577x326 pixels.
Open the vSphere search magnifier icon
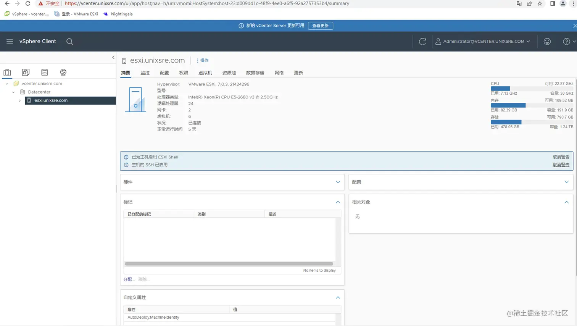click(69, 41)
